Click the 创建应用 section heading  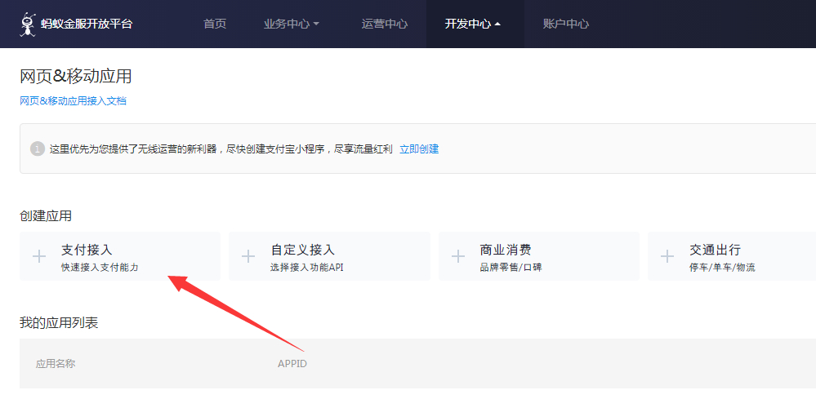click(x=46, y=215)
